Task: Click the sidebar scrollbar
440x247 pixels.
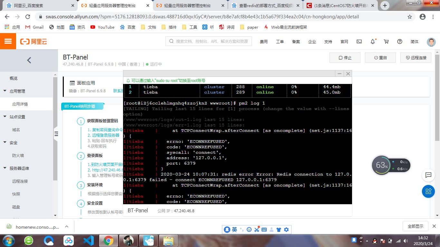Action: (55, 129)
